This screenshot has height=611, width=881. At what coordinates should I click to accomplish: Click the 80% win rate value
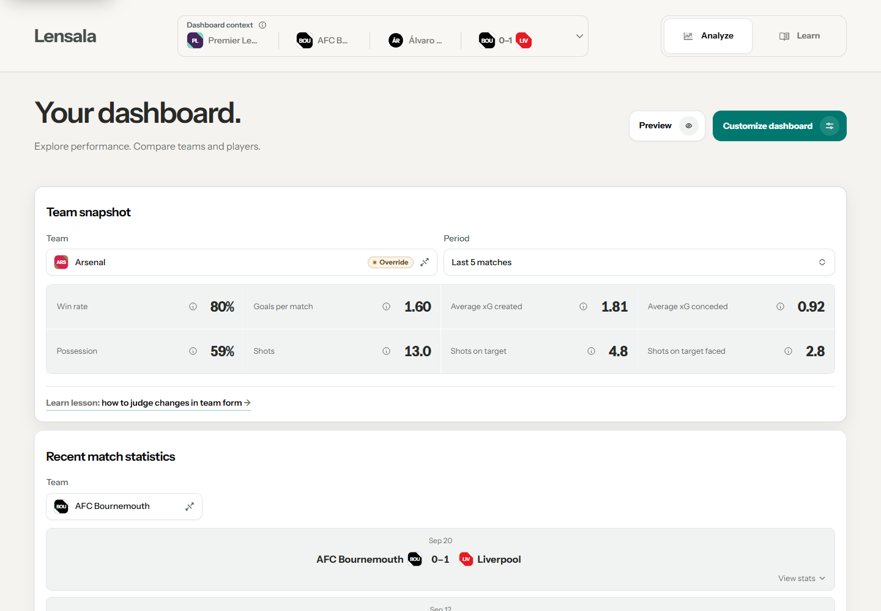pos(222,307)
